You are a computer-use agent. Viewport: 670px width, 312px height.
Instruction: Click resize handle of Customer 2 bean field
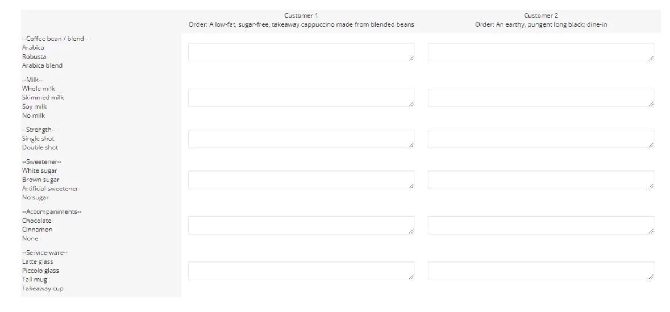click(651, 59)
